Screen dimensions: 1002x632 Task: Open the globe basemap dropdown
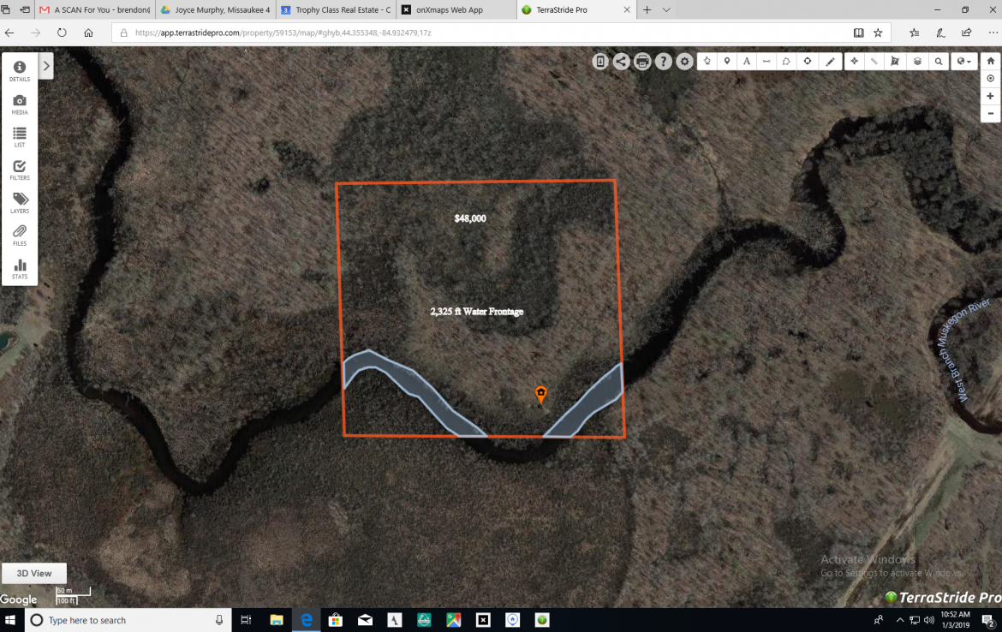tap(965, 62)
